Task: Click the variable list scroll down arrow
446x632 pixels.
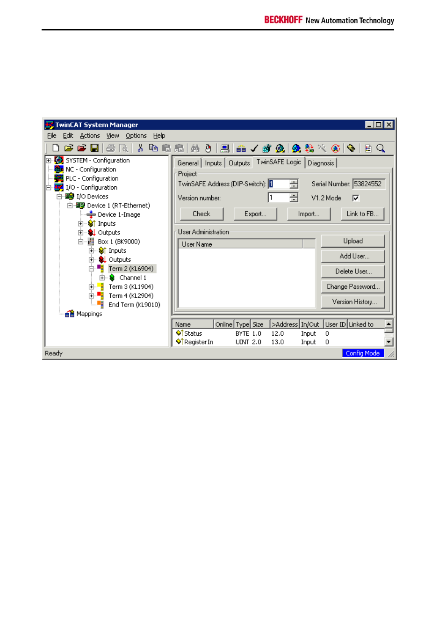Action: pos(388,342)
